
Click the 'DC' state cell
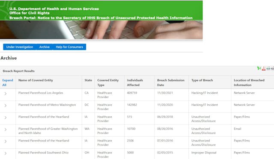click(86, 105)
